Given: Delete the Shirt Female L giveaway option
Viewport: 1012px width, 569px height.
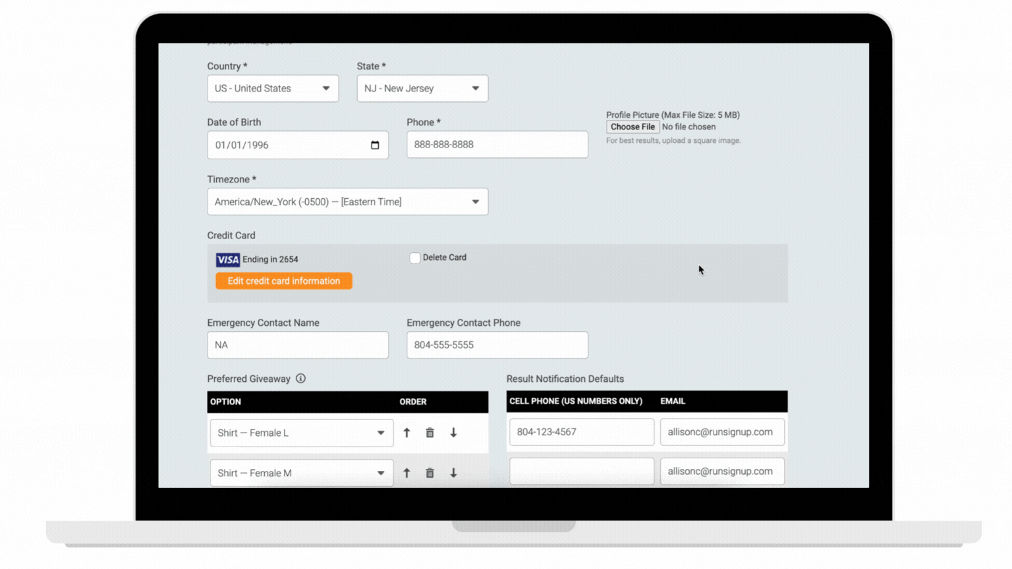Looking at the screenshot, I should pyautogui.click(x=430, y=433).
